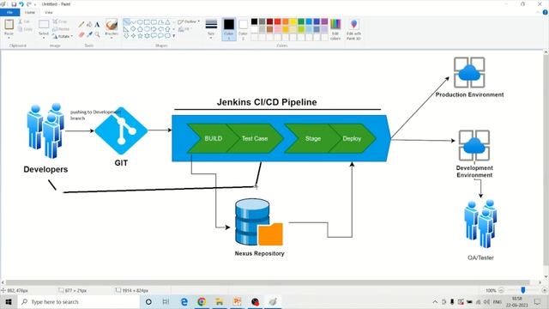The image size is (549, 309).
Task: Click the Crop command
Action: 59,21
